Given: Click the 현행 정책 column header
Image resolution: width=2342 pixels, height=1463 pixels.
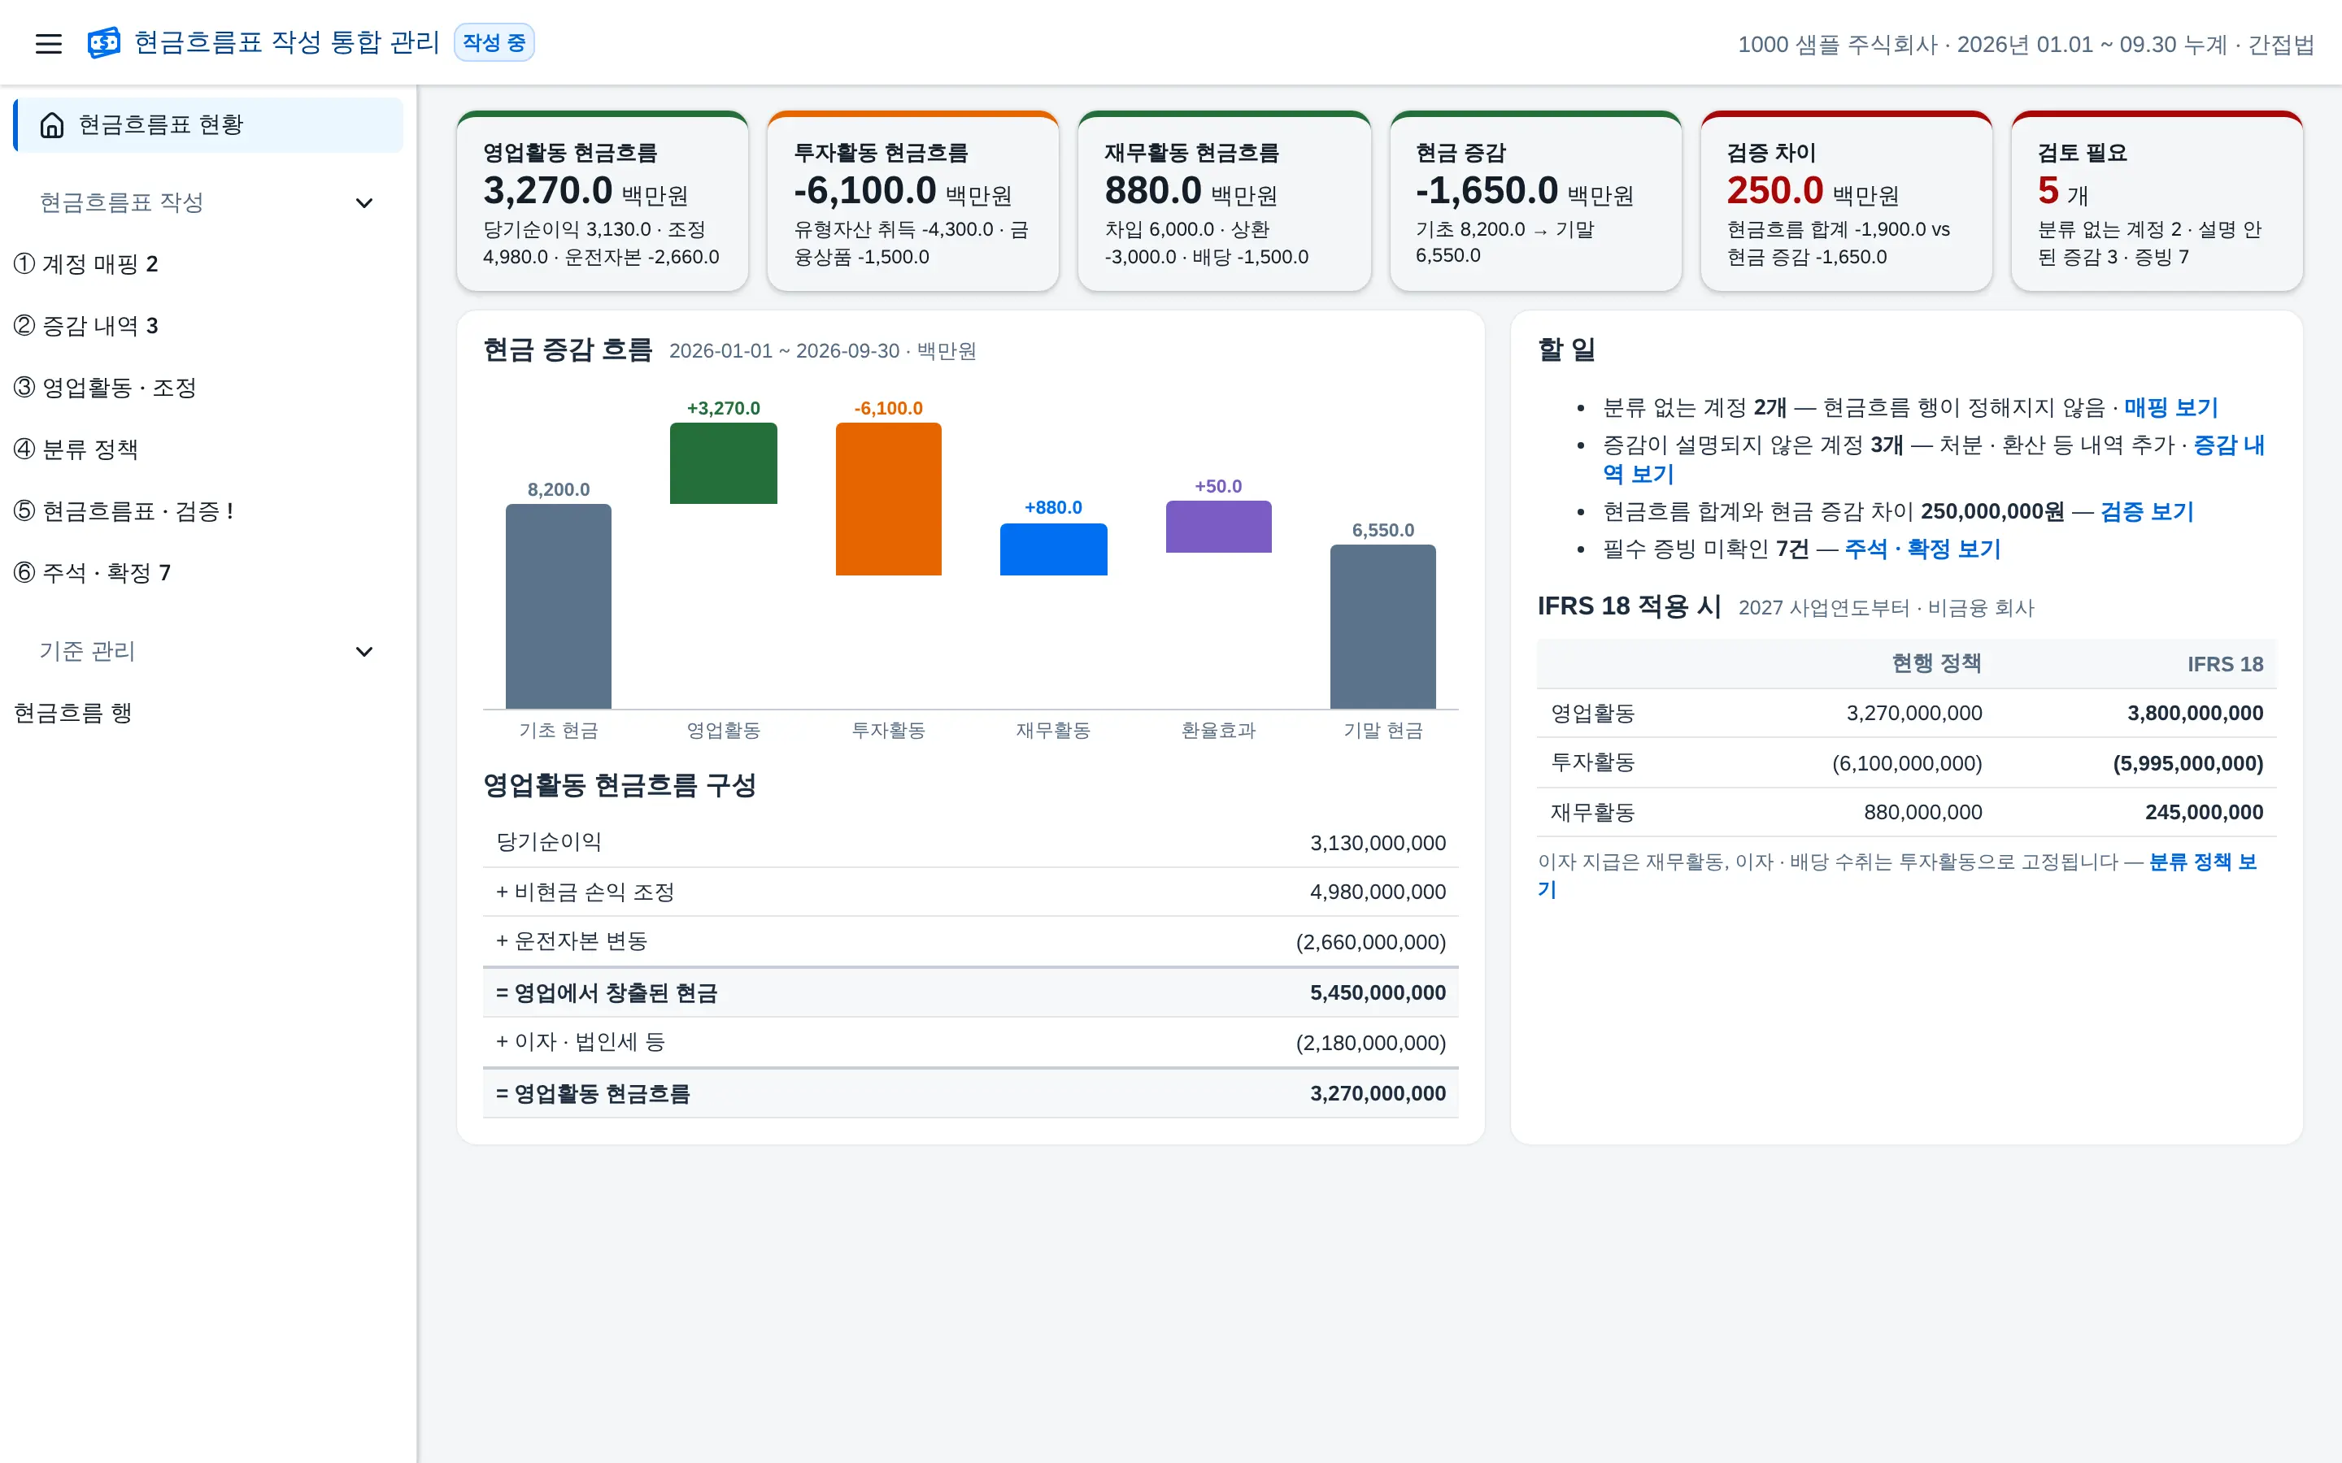Looking at the screenshot, I should pyautogui.click(x=1936, y=664).
